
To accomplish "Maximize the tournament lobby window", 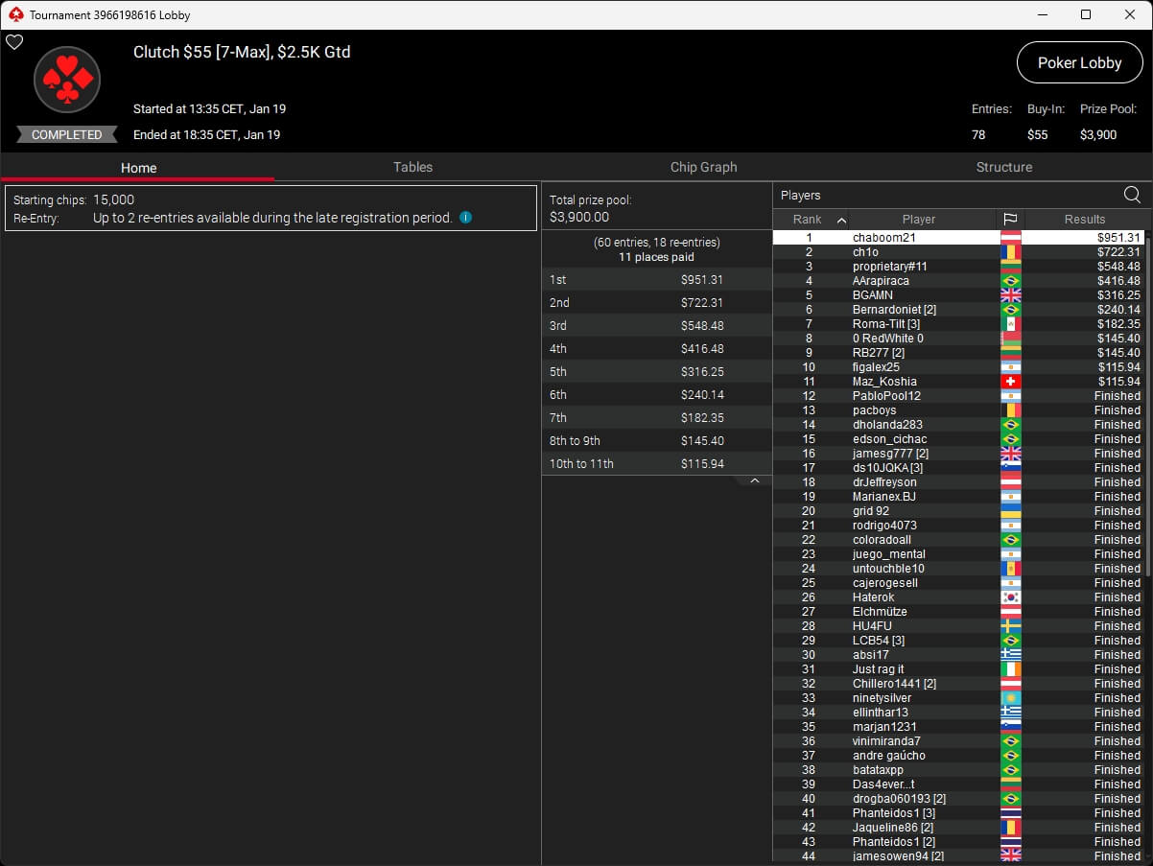I will (x=1085, y=14).
